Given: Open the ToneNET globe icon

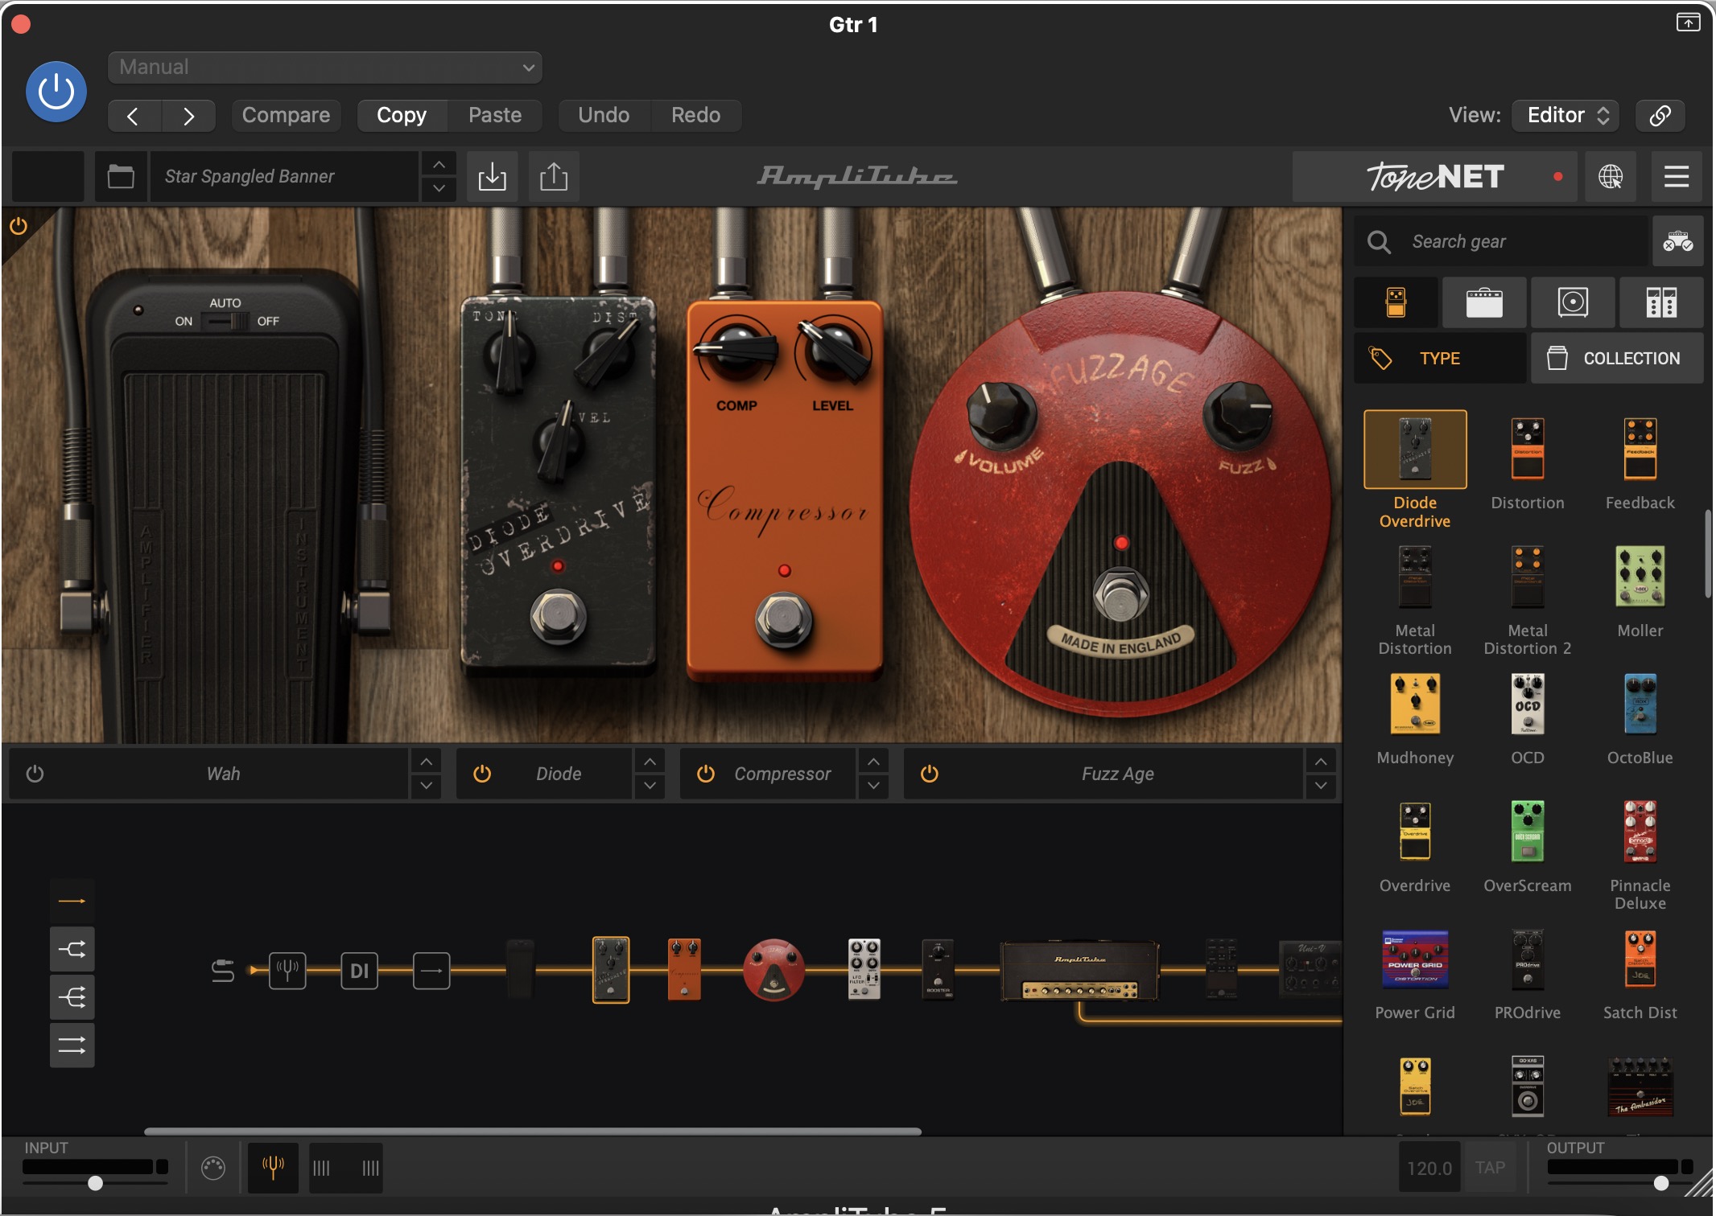Looking at the screenshot, I should pyautogui.click(x=1611, y=176).
